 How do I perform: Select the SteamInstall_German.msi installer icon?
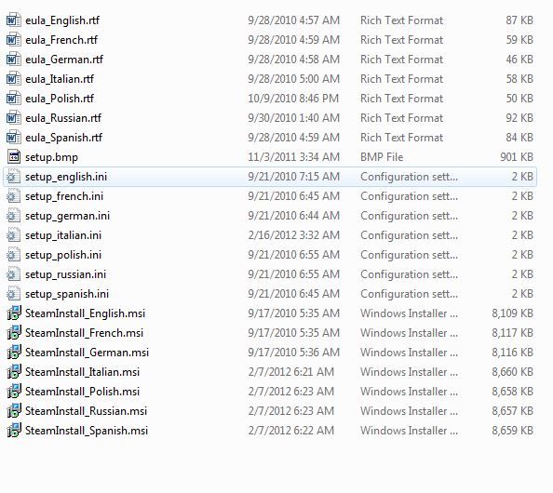coord(13,353)
